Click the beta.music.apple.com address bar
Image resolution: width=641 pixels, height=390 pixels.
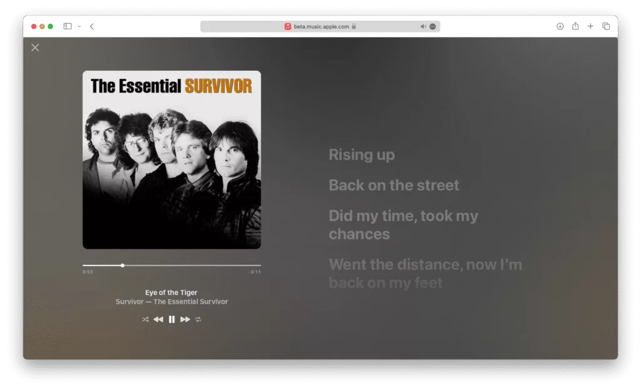click(320, 26)
